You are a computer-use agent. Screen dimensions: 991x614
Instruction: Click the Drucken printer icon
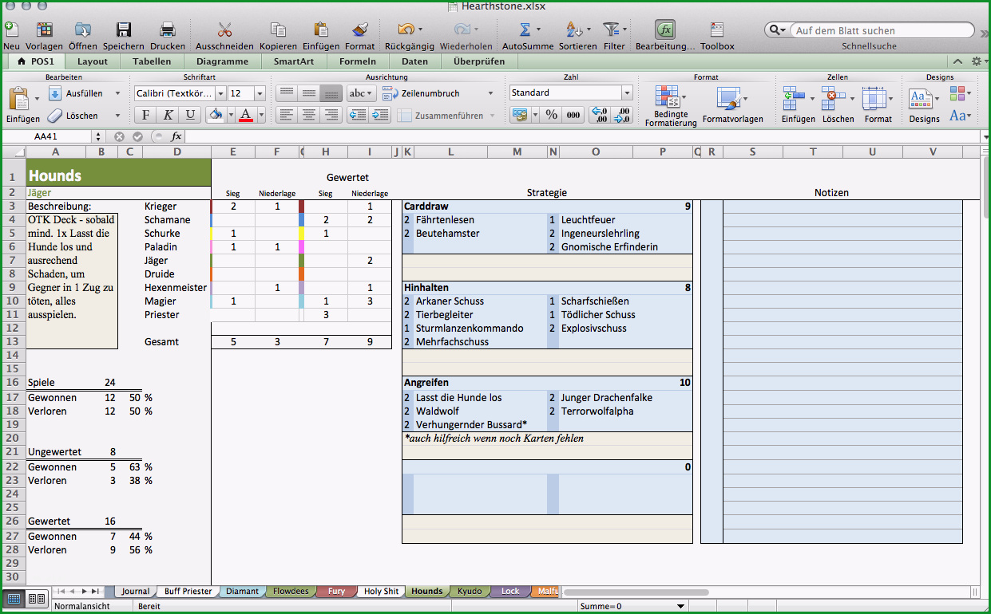click(x=168, y=30)
